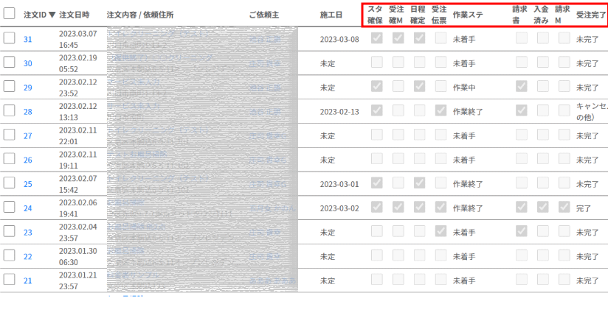608x318 pixels.
Task: Toggle 請求書 checkbox for order 29
Action: point(522,87)
